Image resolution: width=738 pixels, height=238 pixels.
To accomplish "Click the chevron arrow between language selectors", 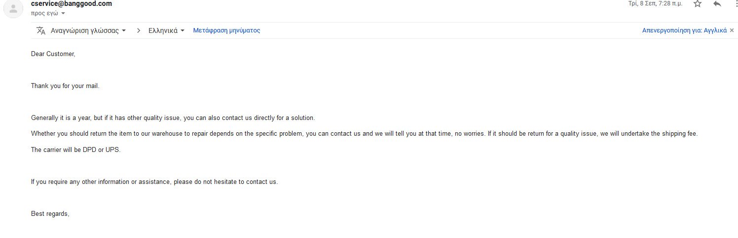I will click(139, 30).
